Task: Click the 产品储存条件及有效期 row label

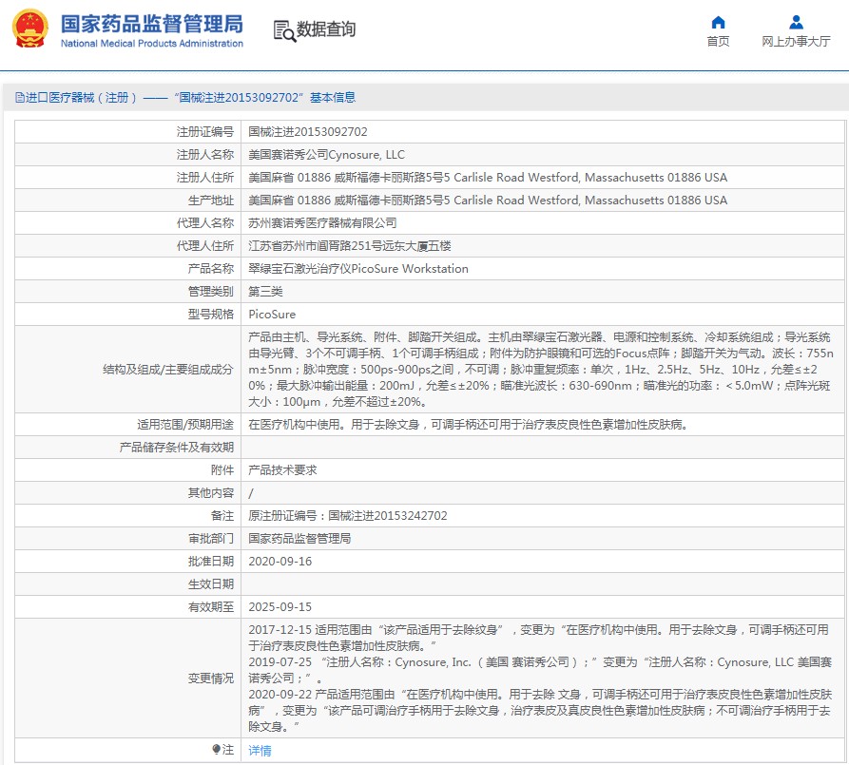Action: pos(177,448)
